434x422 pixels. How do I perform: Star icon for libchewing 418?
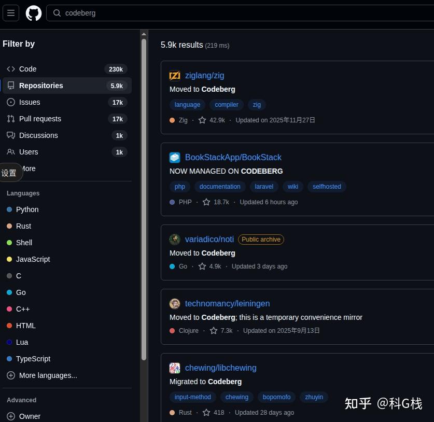click(x=206, y=412)
